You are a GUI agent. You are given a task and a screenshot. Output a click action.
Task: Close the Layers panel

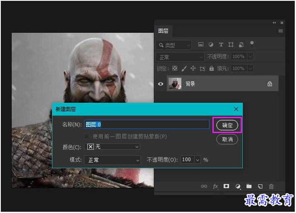click(281, 23)
